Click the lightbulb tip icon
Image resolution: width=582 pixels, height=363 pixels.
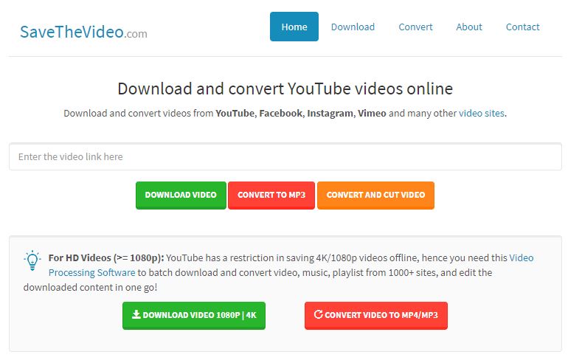click(32, 260)
